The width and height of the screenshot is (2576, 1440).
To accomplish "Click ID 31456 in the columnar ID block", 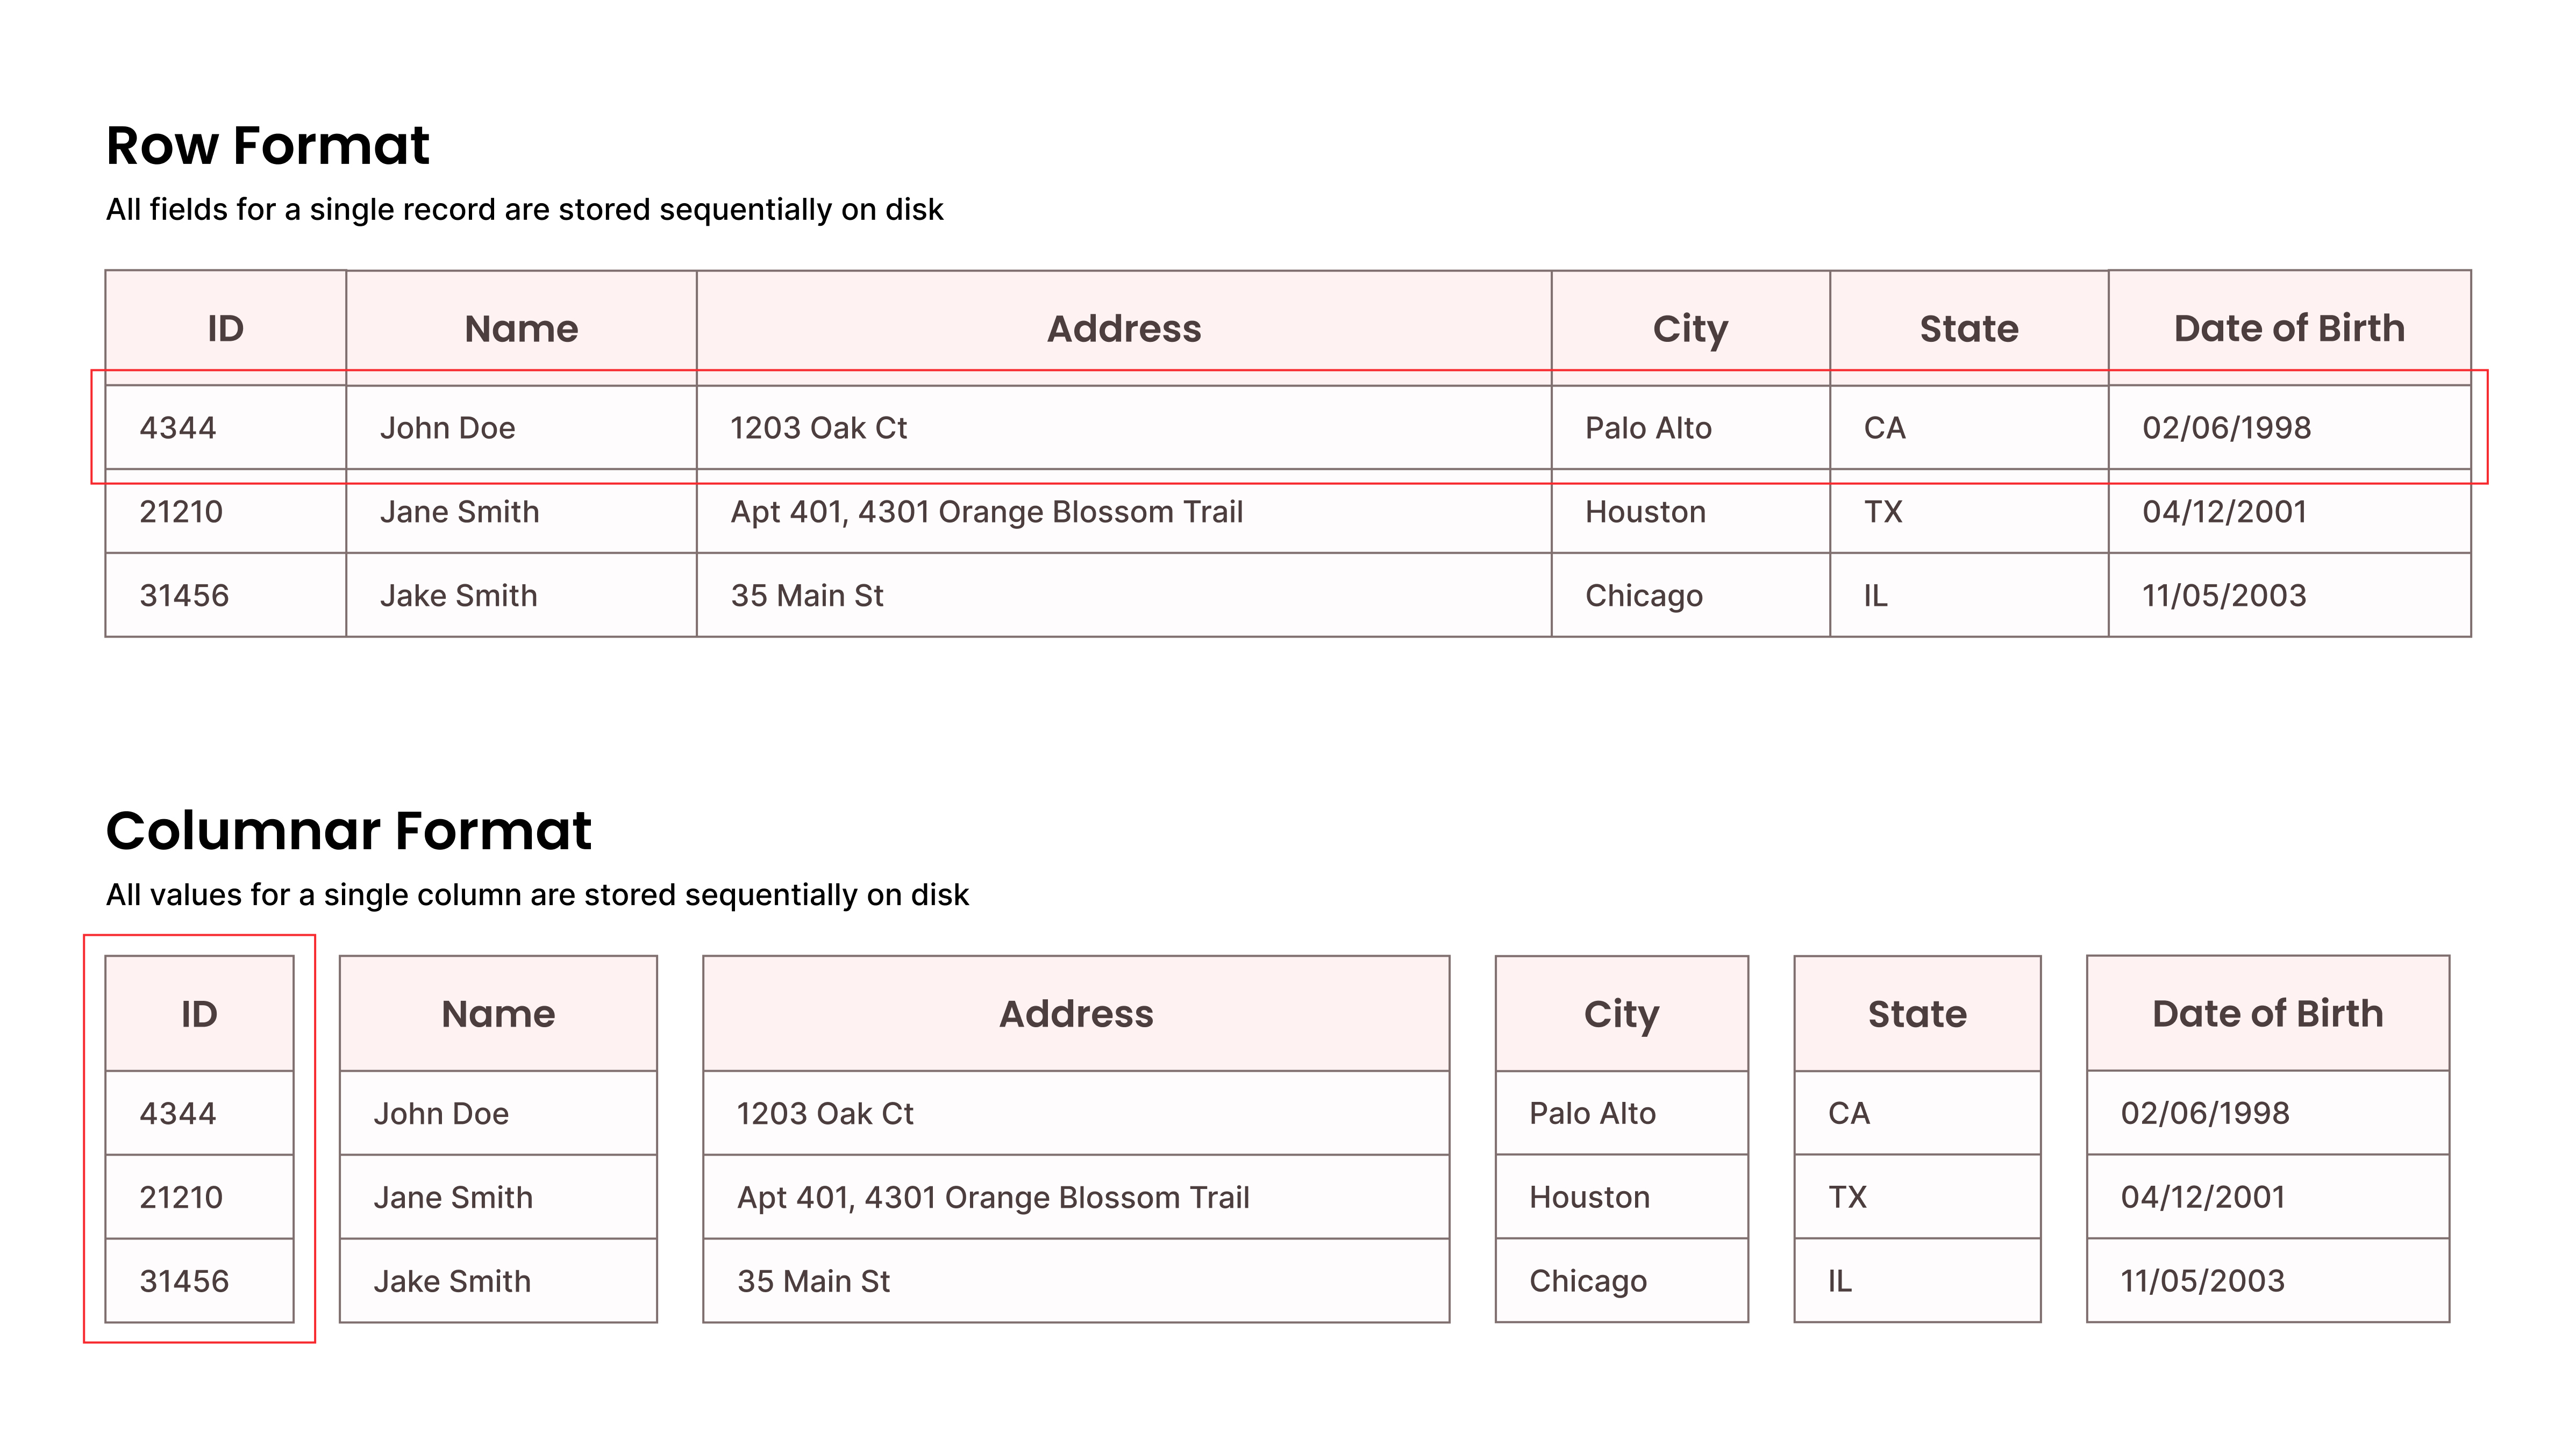I will 184,1281.
